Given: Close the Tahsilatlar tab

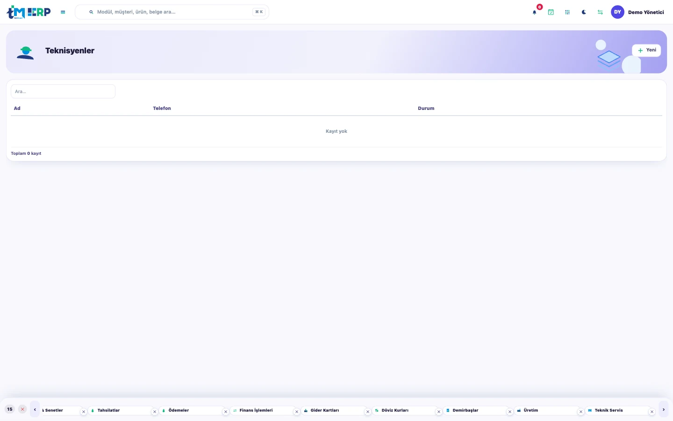Looking at the screenshot, I should point(155,412).
